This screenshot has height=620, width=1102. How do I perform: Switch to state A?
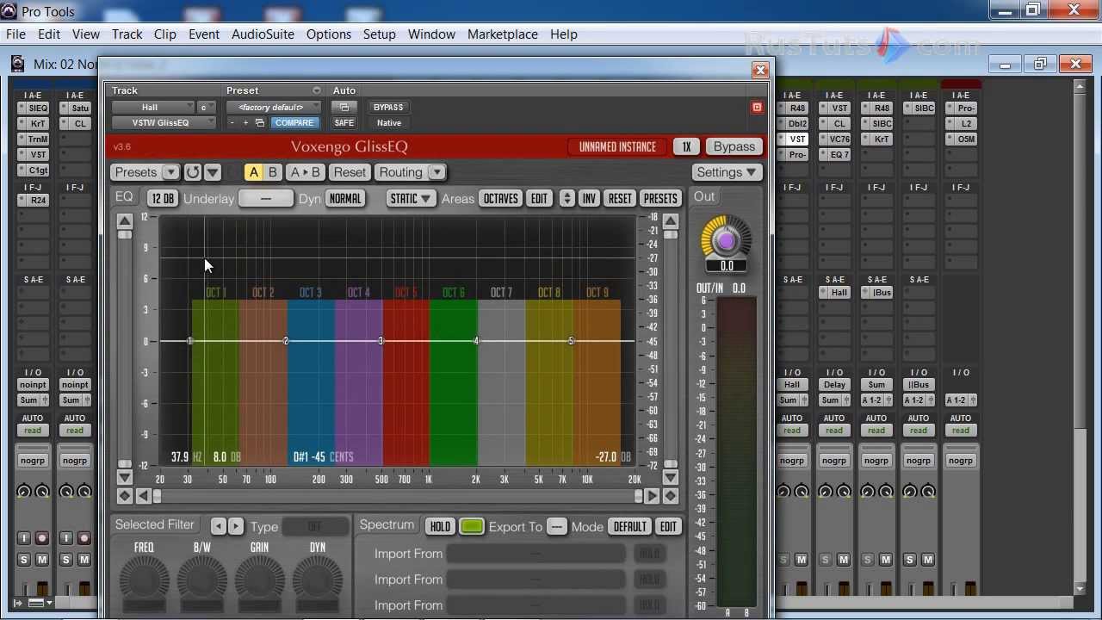(254, 172)
